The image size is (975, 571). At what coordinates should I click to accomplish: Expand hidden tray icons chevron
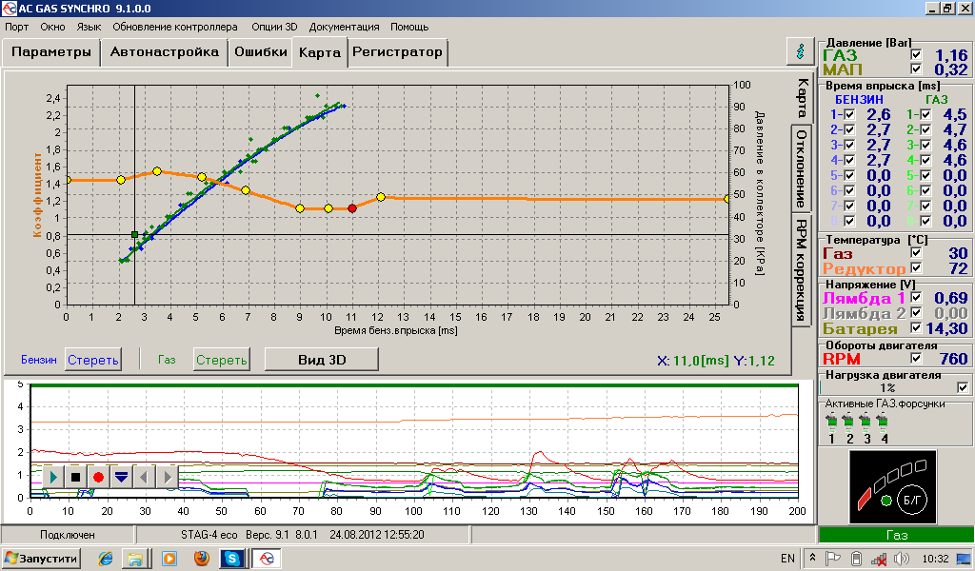[x=812, y=558]
